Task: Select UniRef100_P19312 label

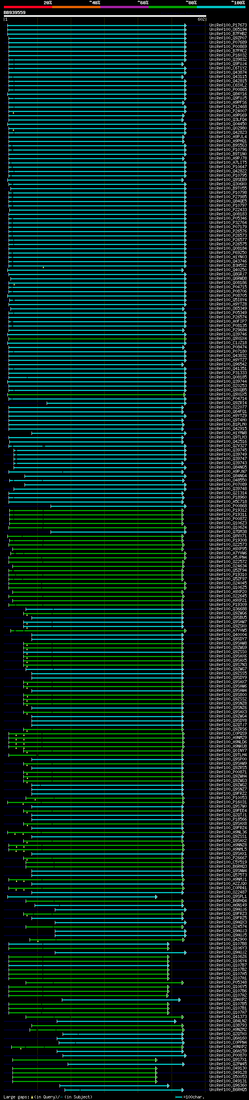Action: click(228, 510)
